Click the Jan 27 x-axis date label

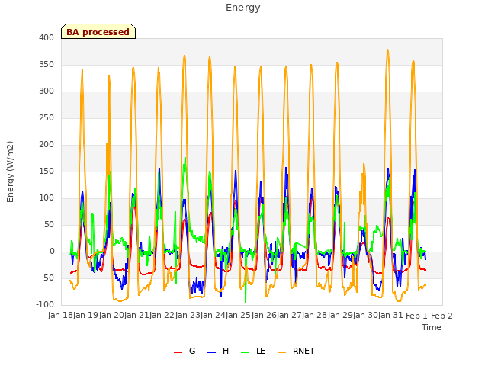click(x=289, y=316)
